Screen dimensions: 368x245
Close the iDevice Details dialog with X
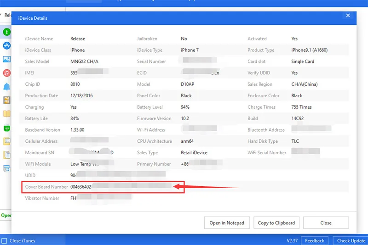[x=348, y=16]
